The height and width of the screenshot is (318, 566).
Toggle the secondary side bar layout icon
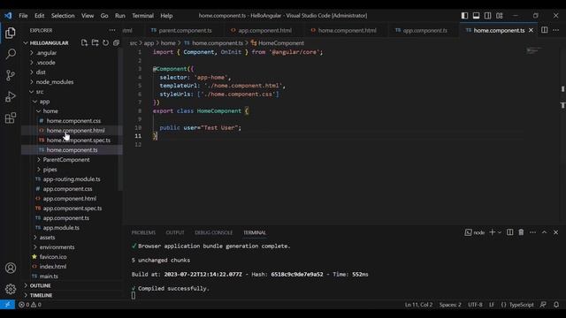(487, 16)
